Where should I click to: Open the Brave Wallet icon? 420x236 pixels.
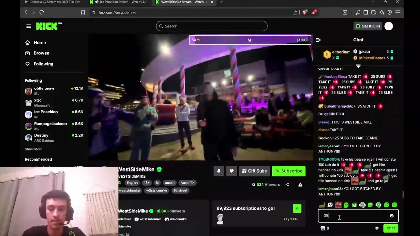(x=373, y=12)
